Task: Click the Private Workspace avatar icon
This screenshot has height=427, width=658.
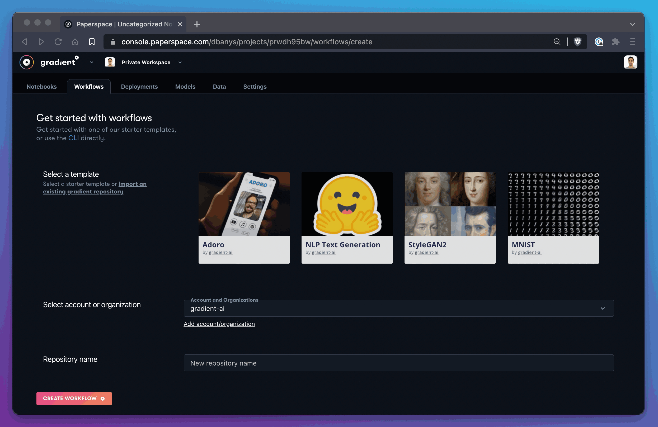Action: tap(110, 62)
